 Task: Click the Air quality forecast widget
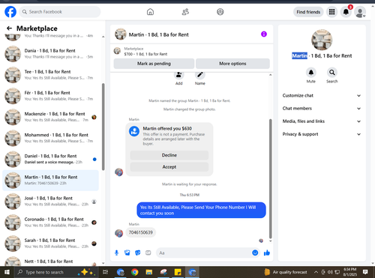(x=286, y=272)
